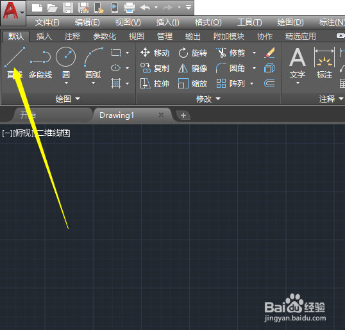Click the Copy (复制) tool
Screen dimensions: 345x330
pos(155,68)
